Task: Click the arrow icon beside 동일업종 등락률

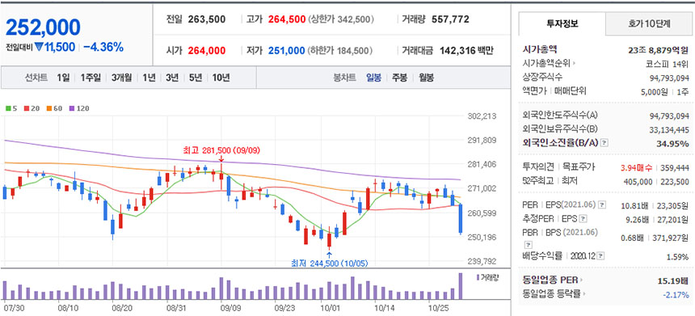Action: click(584, 294)
